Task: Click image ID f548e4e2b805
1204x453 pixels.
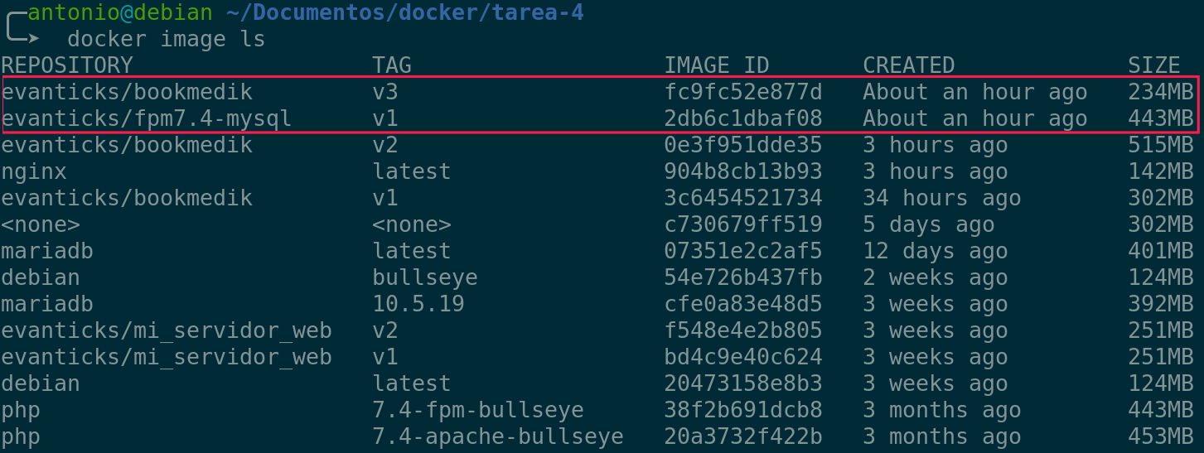Action: pyautogui.click(x=742, y=330)
